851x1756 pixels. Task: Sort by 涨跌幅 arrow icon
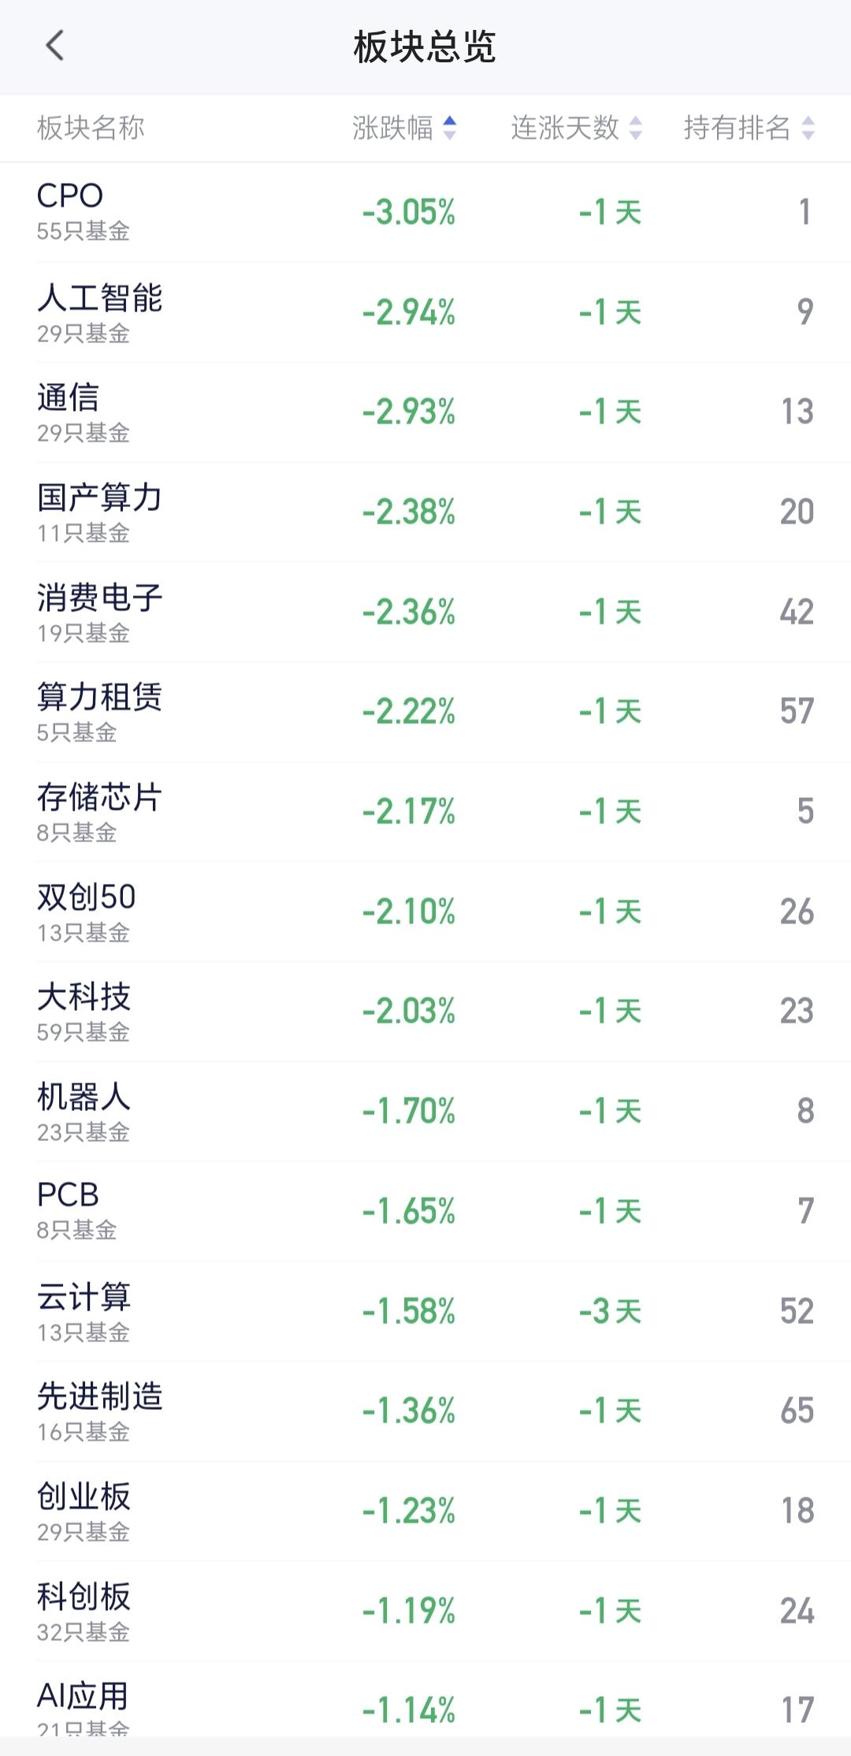[449, 128]
